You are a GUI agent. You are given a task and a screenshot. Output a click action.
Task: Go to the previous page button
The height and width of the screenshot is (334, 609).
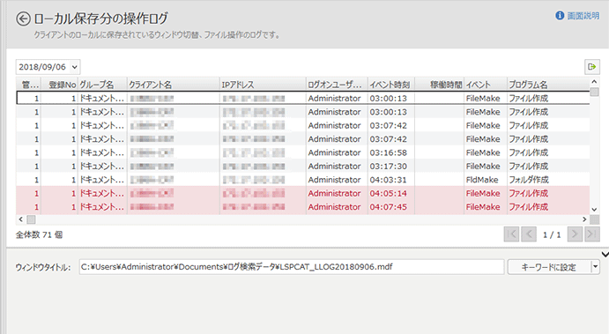click(x=529, y=234)
